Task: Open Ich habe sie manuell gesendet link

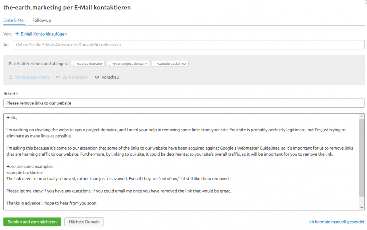Action: (336, 222)
